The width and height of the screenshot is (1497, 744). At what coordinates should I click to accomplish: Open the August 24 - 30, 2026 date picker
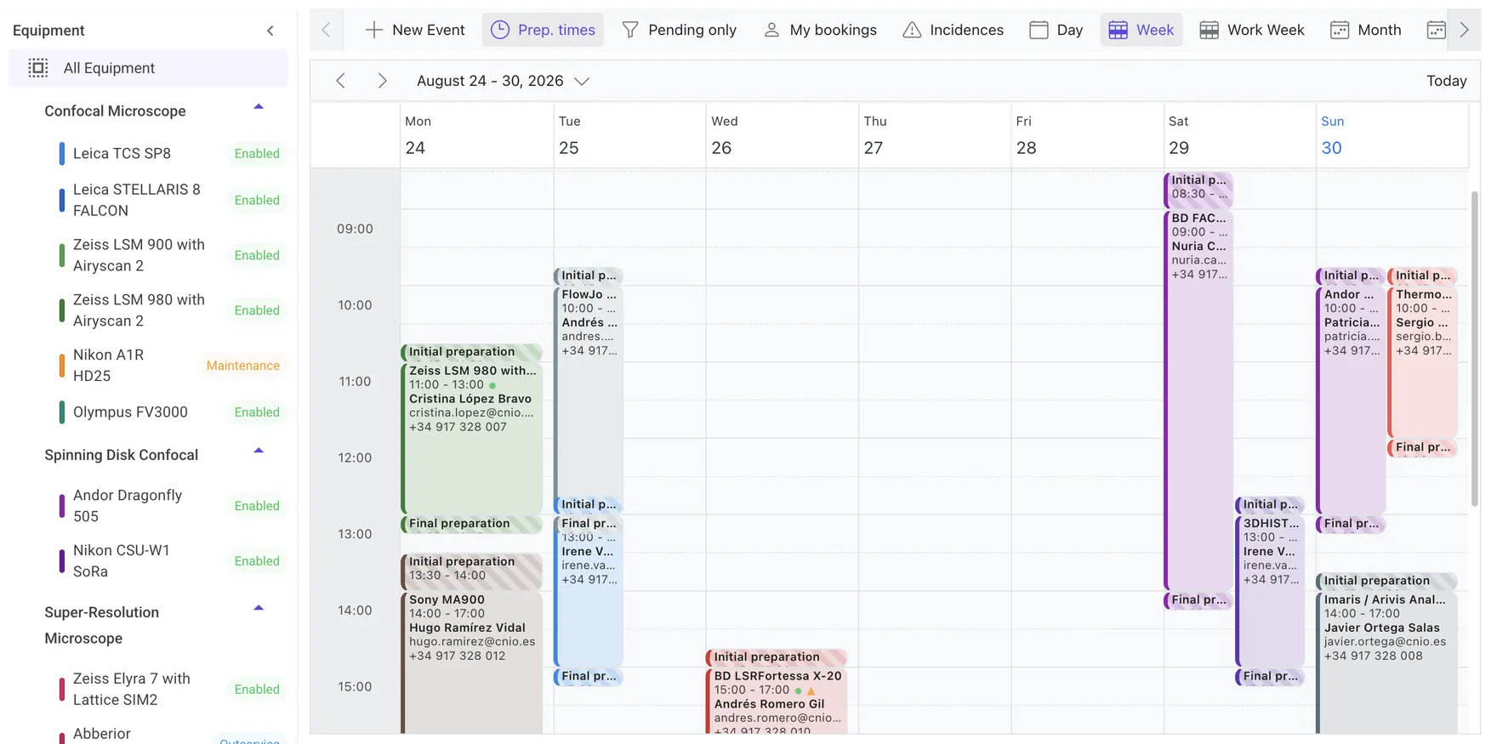point(503,81)
